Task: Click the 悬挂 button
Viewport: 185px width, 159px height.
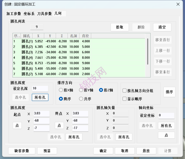Action: [x=146, y=151]
